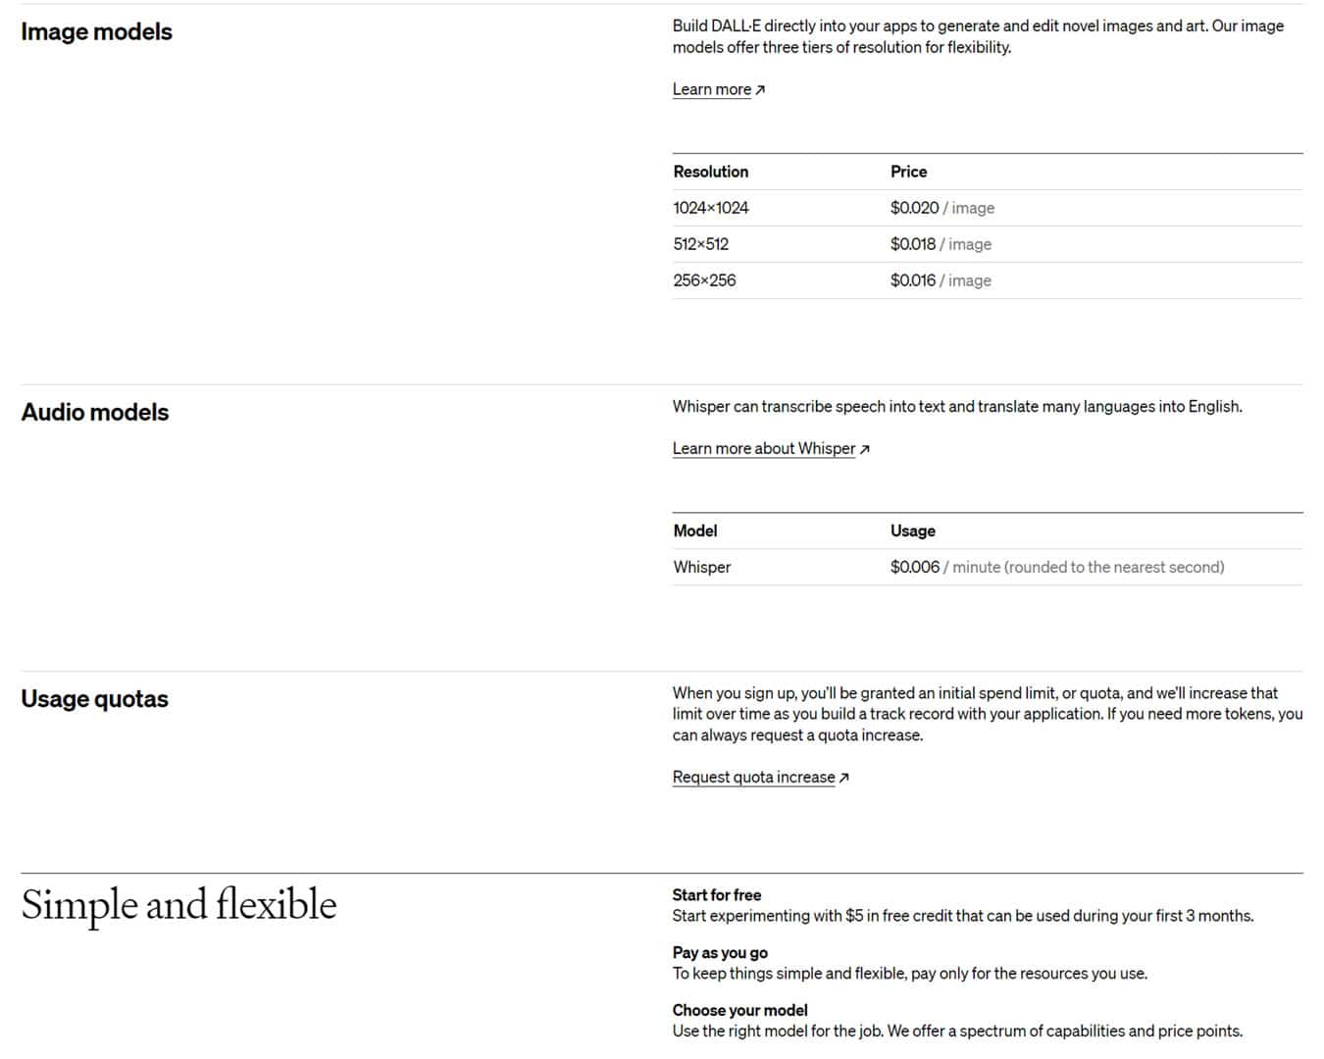Click the "Resolution" column header
This screenshot has height=1059, width=1324.
[711, 172]
